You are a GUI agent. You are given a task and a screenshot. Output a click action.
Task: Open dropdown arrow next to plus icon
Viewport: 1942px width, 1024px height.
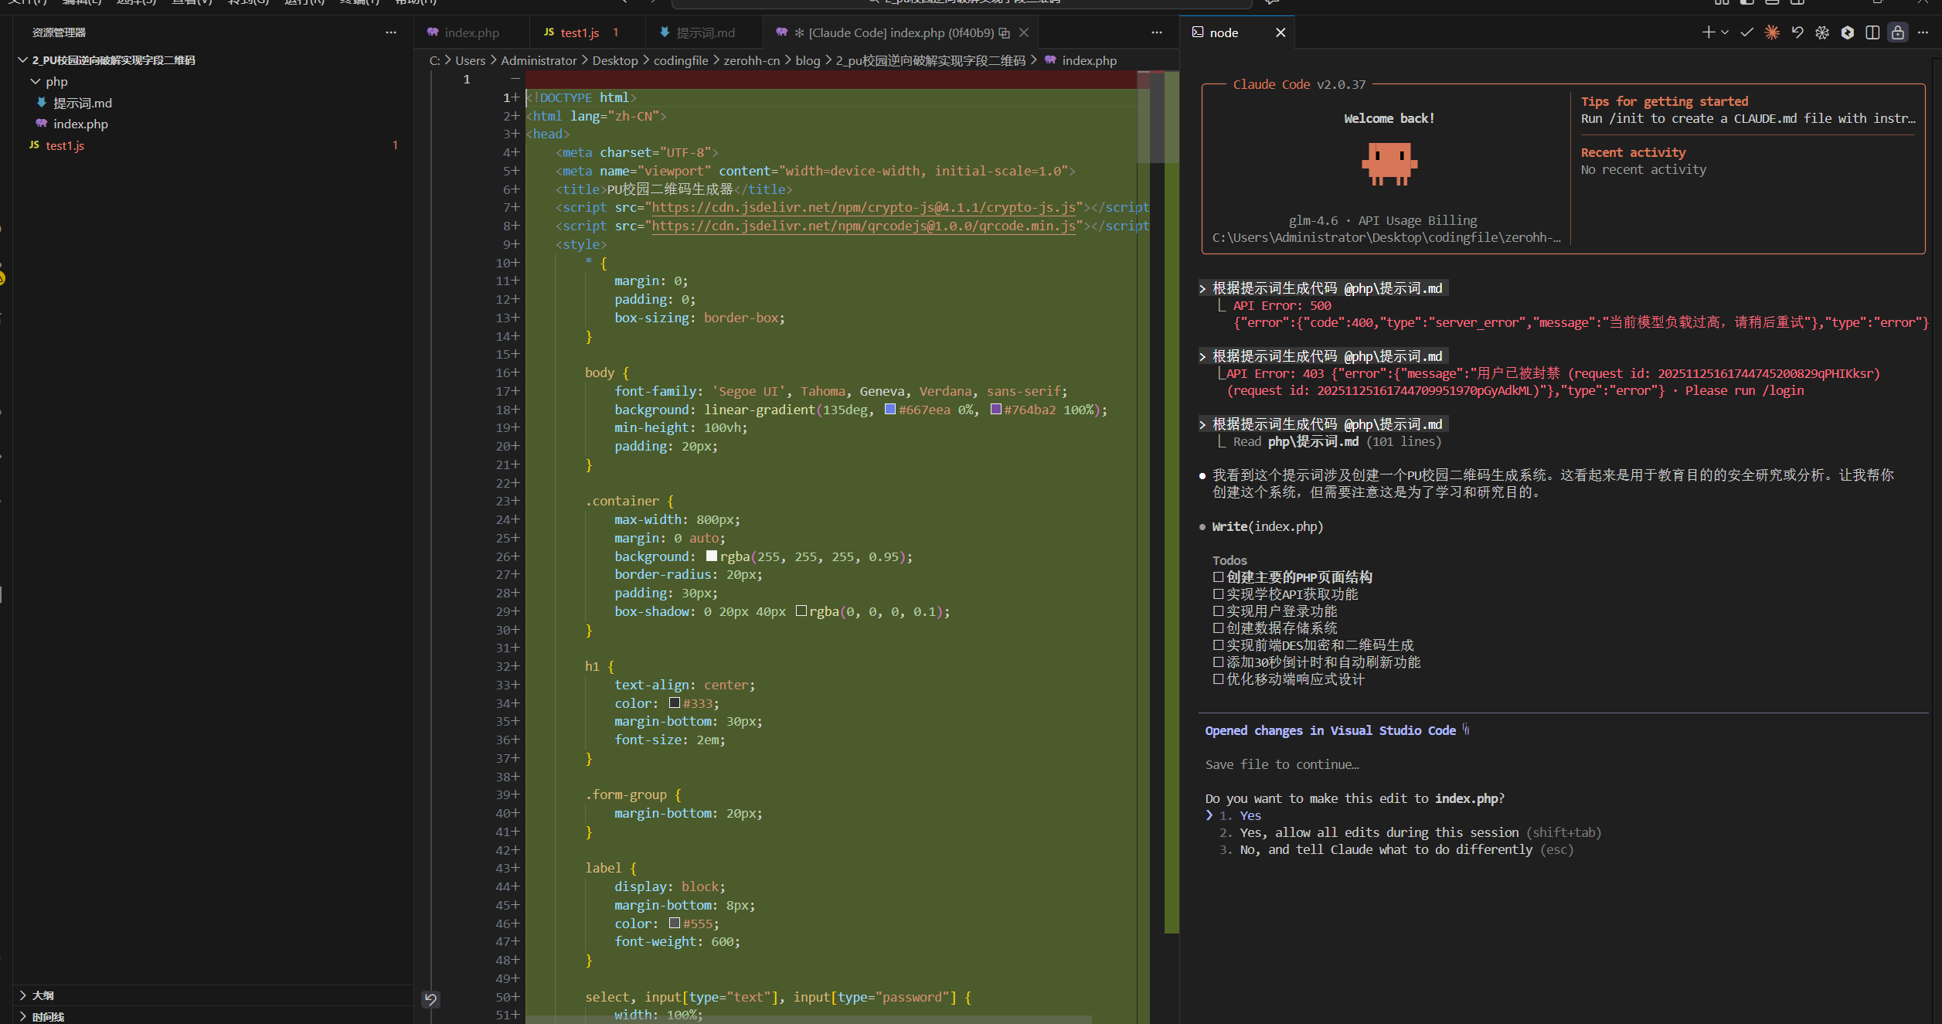click(x=1725, y=32)
